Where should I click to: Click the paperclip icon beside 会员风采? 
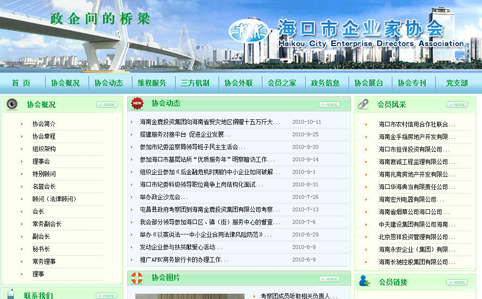click(x=363, y=104)
